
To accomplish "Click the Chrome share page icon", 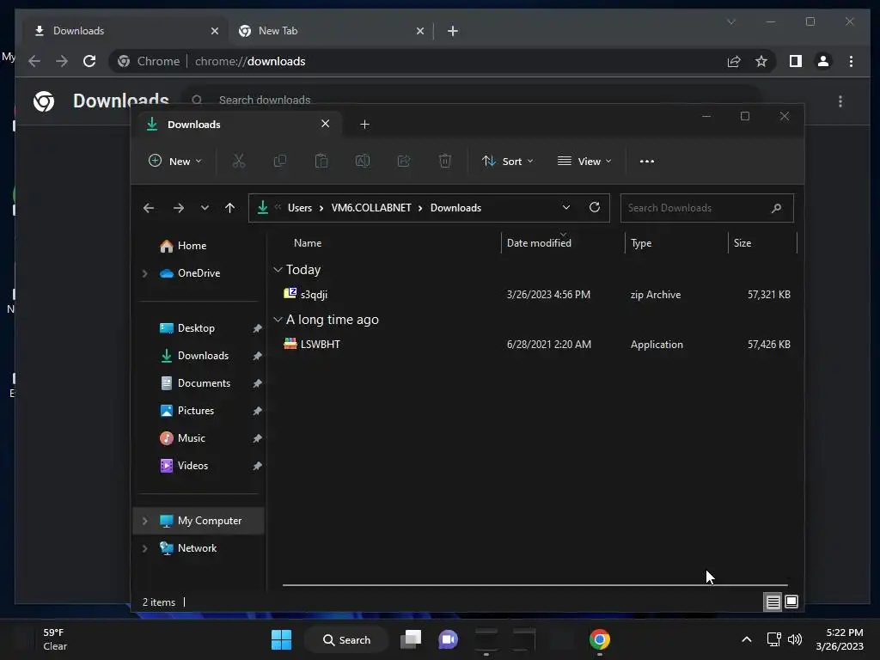I will [x=734, y=61].
